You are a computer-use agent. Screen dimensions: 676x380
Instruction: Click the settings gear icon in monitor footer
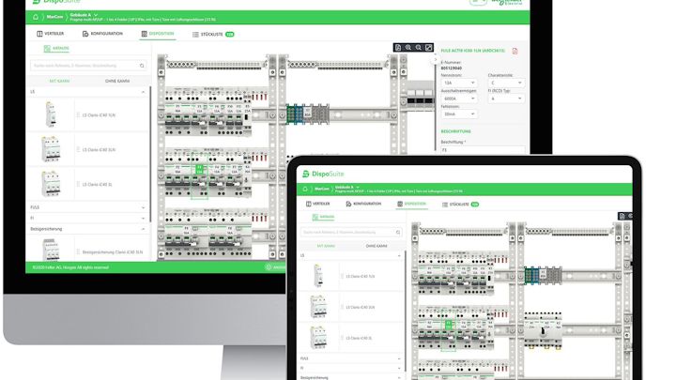pos(269,267)
